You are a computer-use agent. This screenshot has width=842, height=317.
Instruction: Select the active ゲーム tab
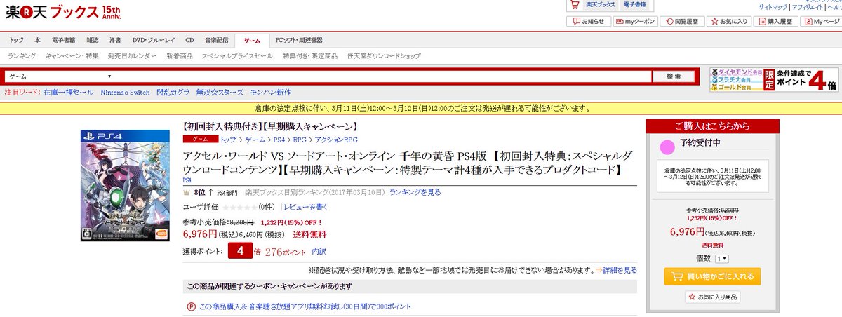coord(253,41)
